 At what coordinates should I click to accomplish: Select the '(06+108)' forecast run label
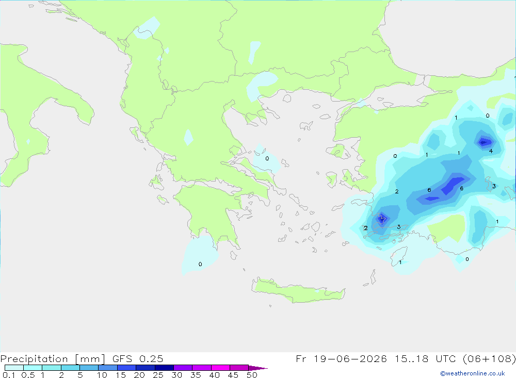(x=489, y=358)
